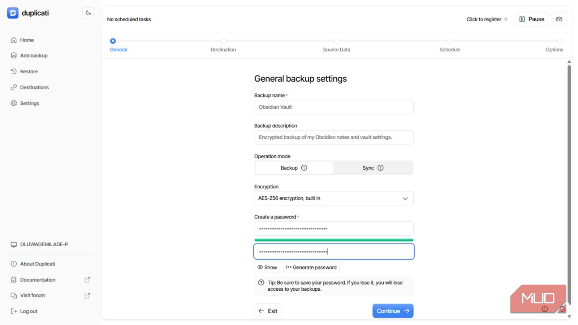Click the scrollbar up arrow

pos(569,62)
